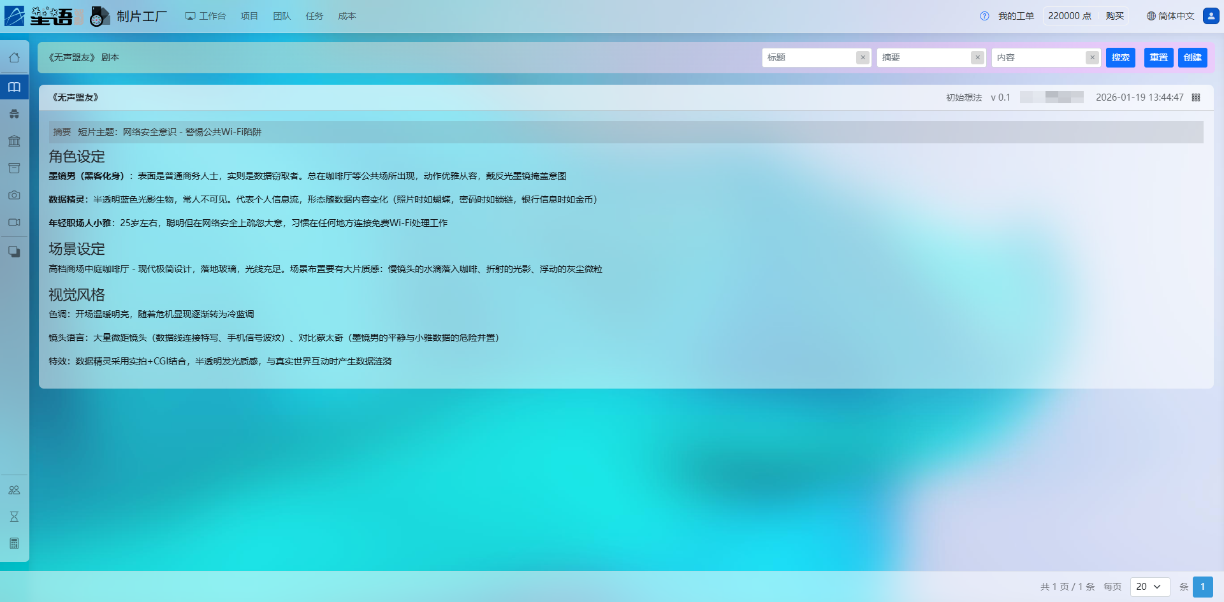Open the video camera sidebar icon
The height and width of the screenshot is (602, 1224).
pyautogui.click(x=14, y=222)
